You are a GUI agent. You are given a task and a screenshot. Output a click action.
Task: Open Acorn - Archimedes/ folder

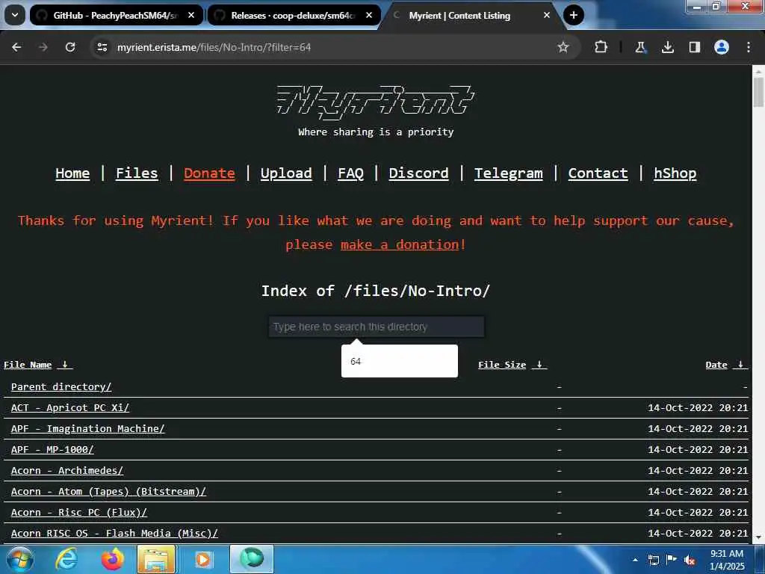tap(67, 471)
